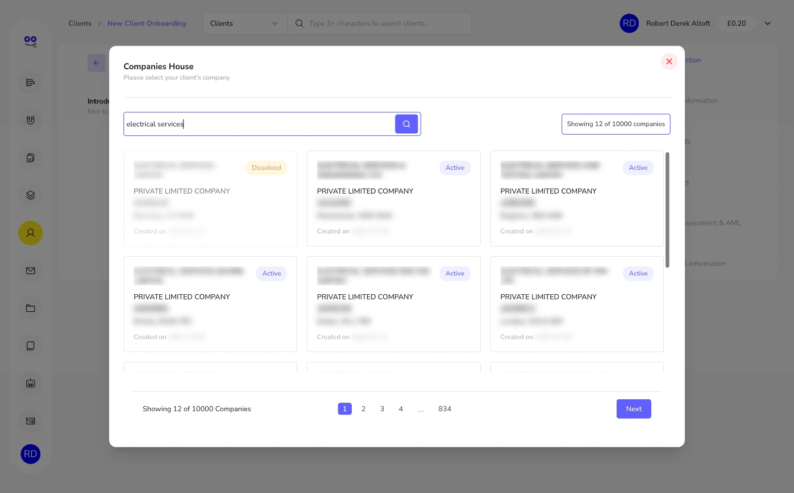Click the Next page button

click(x=634, y=409)
